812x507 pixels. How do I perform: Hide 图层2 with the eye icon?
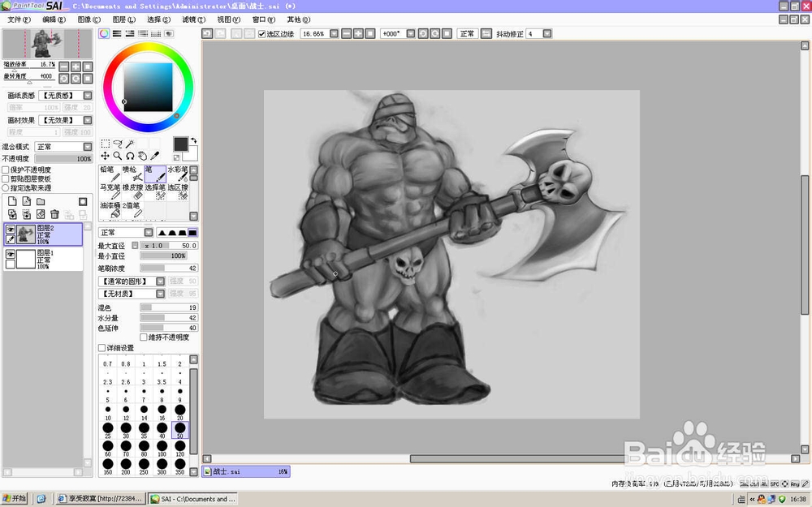(11, 230)
